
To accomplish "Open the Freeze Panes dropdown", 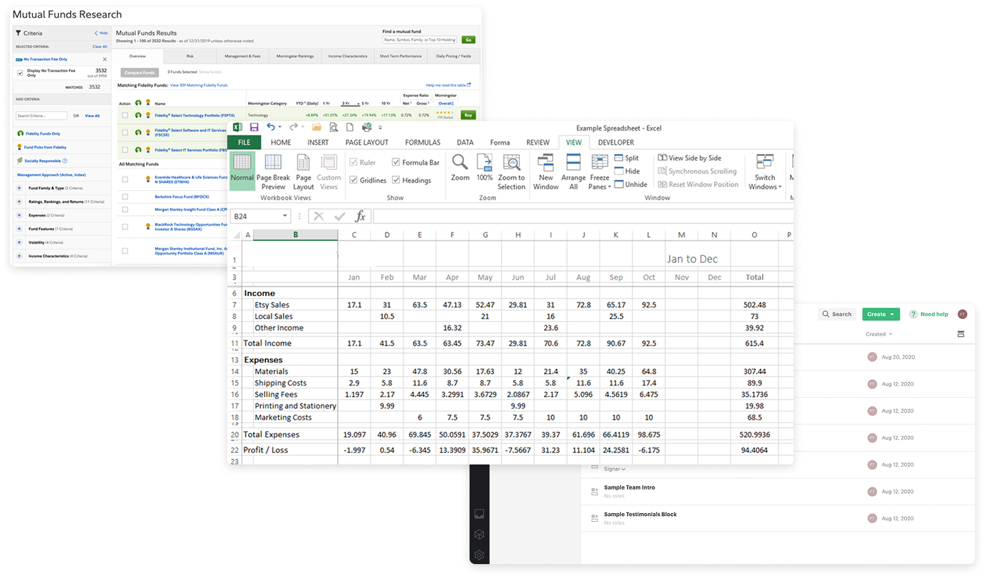I will 600,171.
